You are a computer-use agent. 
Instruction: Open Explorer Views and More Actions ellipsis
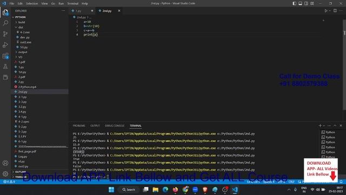[x=63, y=11]
